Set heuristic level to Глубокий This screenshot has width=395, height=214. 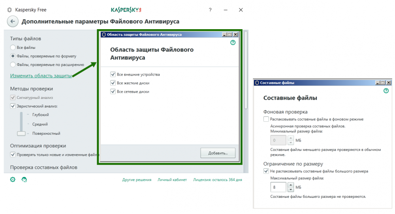point(40,115)
